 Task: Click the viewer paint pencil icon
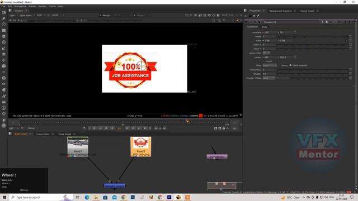[x=237, y=21]
